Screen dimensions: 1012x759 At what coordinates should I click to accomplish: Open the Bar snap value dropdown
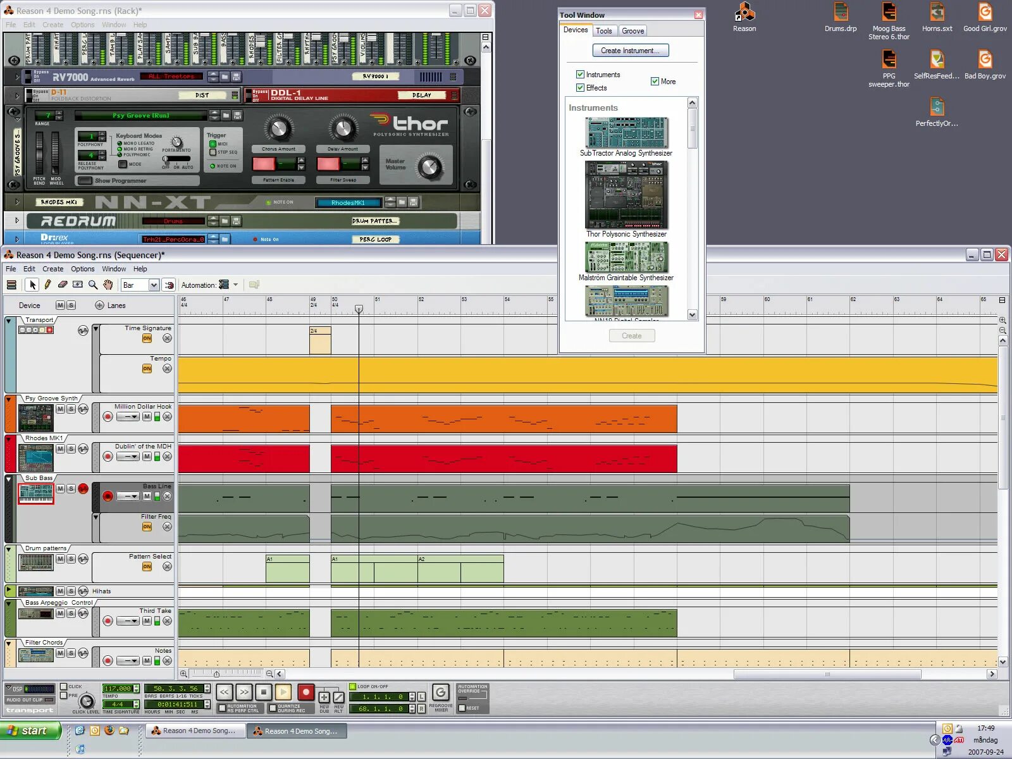click(154, 285)
